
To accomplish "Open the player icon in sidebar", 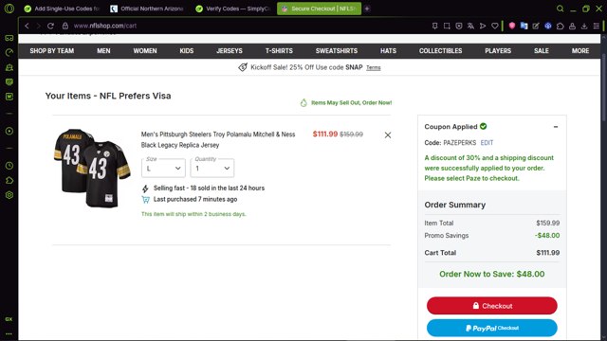I will (9, 131).
